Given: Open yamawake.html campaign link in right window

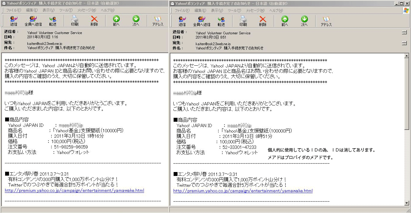Looking at the screenshot, I should 243,191.
